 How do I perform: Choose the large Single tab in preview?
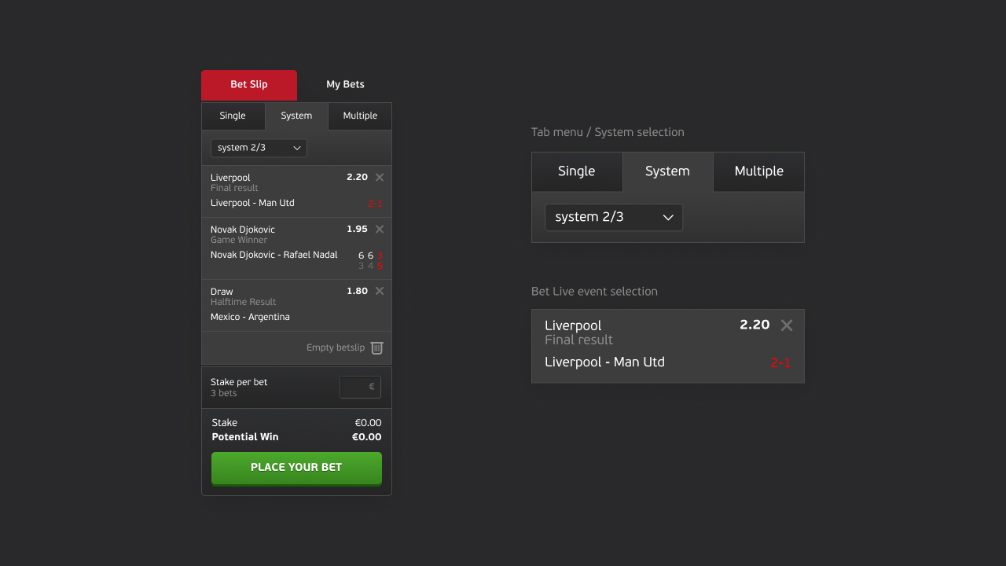[x=577, y=171]
